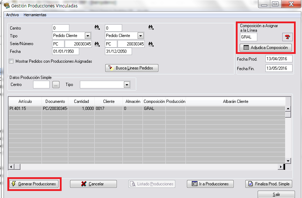Click the Fecha field showing 31/12/2050

tap(118, 51)
